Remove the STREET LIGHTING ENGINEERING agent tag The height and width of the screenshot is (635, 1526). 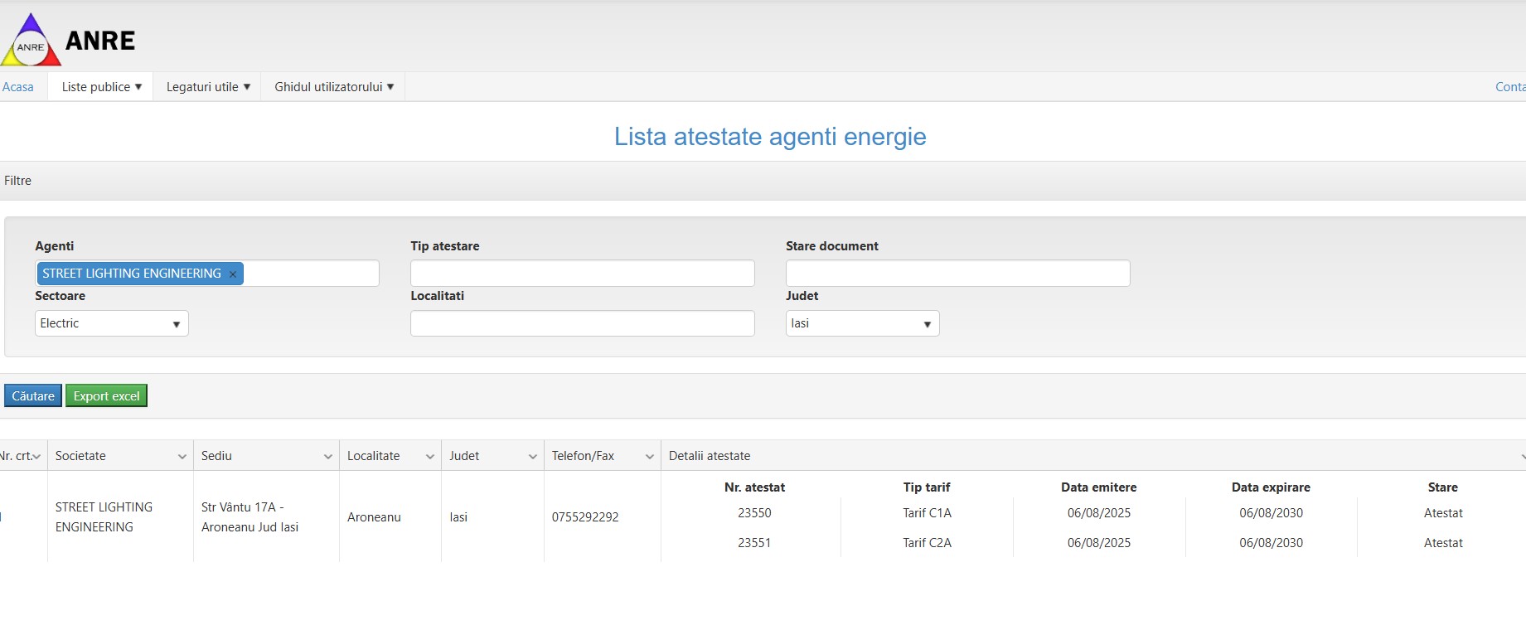point(233,274)
